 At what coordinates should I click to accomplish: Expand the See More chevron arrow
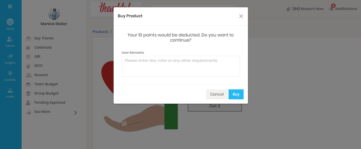coord(76,113)
